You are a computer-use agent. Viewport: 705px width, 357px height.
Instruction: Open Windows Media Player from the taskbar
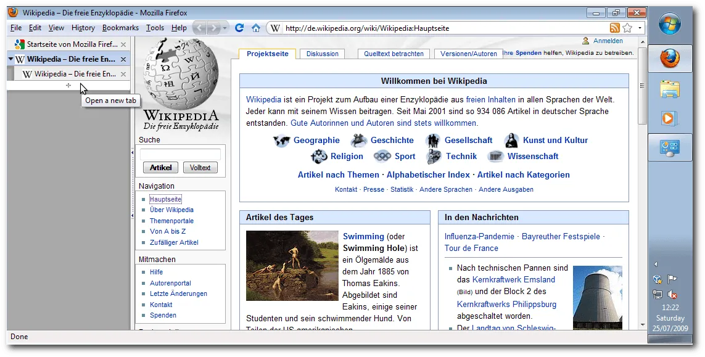669,118
